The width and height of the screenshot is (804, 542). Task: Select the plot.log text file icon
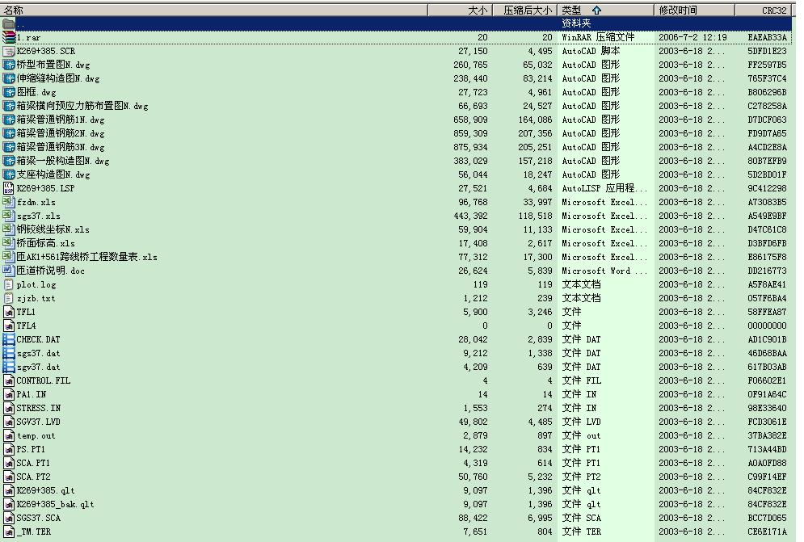point(9,284)
